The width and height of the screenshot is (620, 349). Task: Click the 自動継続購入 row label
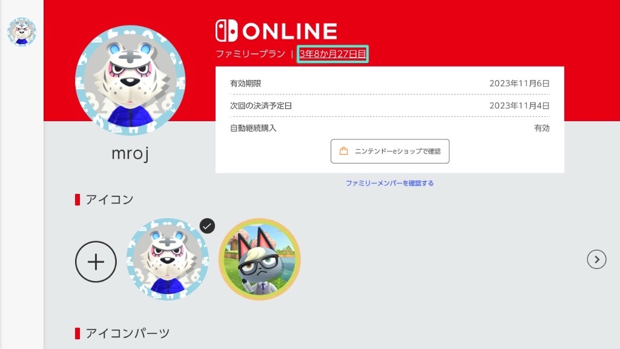253,128
